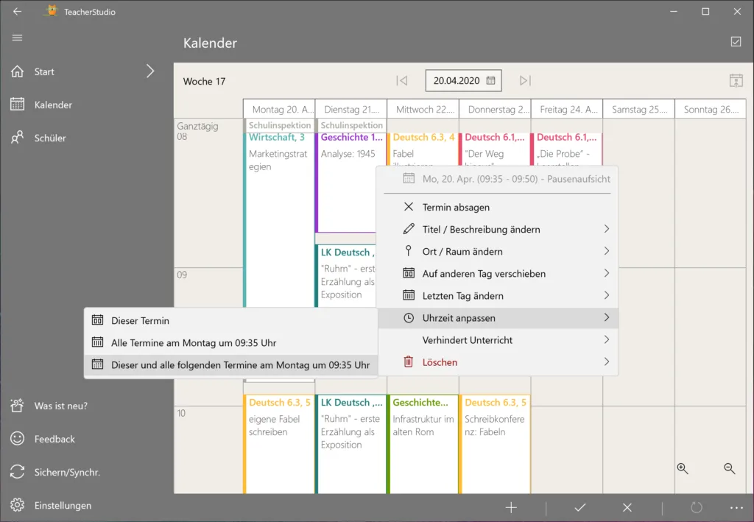Image resolution: width=754 pixels, height=522 pixels.
Task: Select the Schulinspektion all-day entry on Dienstag
Action: pos(351,125)
